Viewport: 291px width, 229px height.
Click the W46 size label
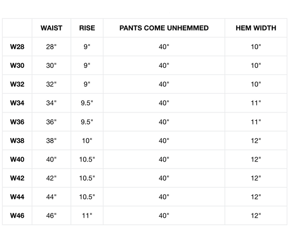[x=17, y=215]
